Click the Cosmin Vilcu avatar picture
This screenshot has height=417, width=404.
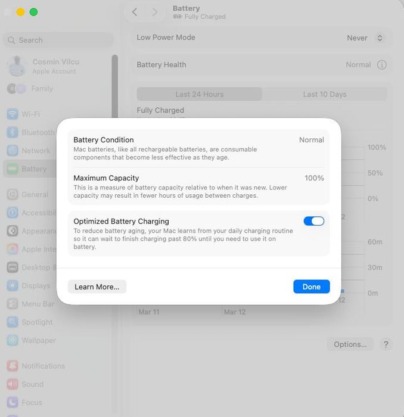(x=17, y=66)
